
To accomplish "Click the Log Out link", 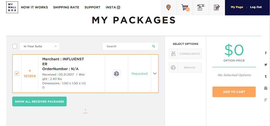I will click(256, 7).
